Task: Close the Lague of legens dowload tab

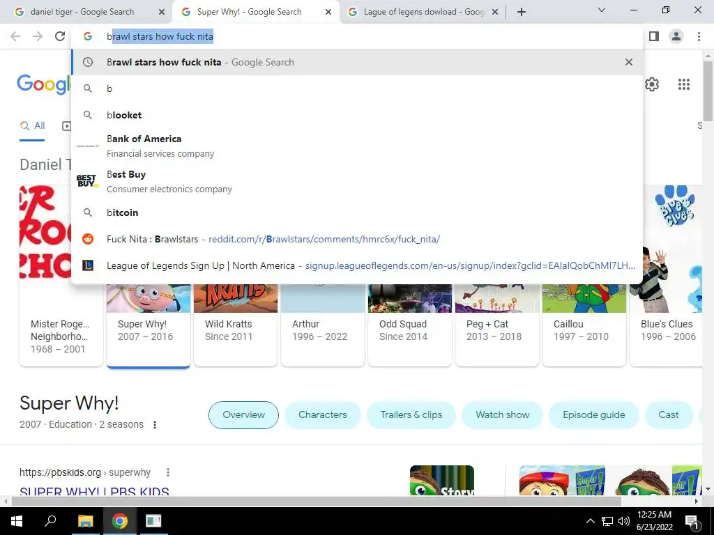Action: click(x=495, y=12)
